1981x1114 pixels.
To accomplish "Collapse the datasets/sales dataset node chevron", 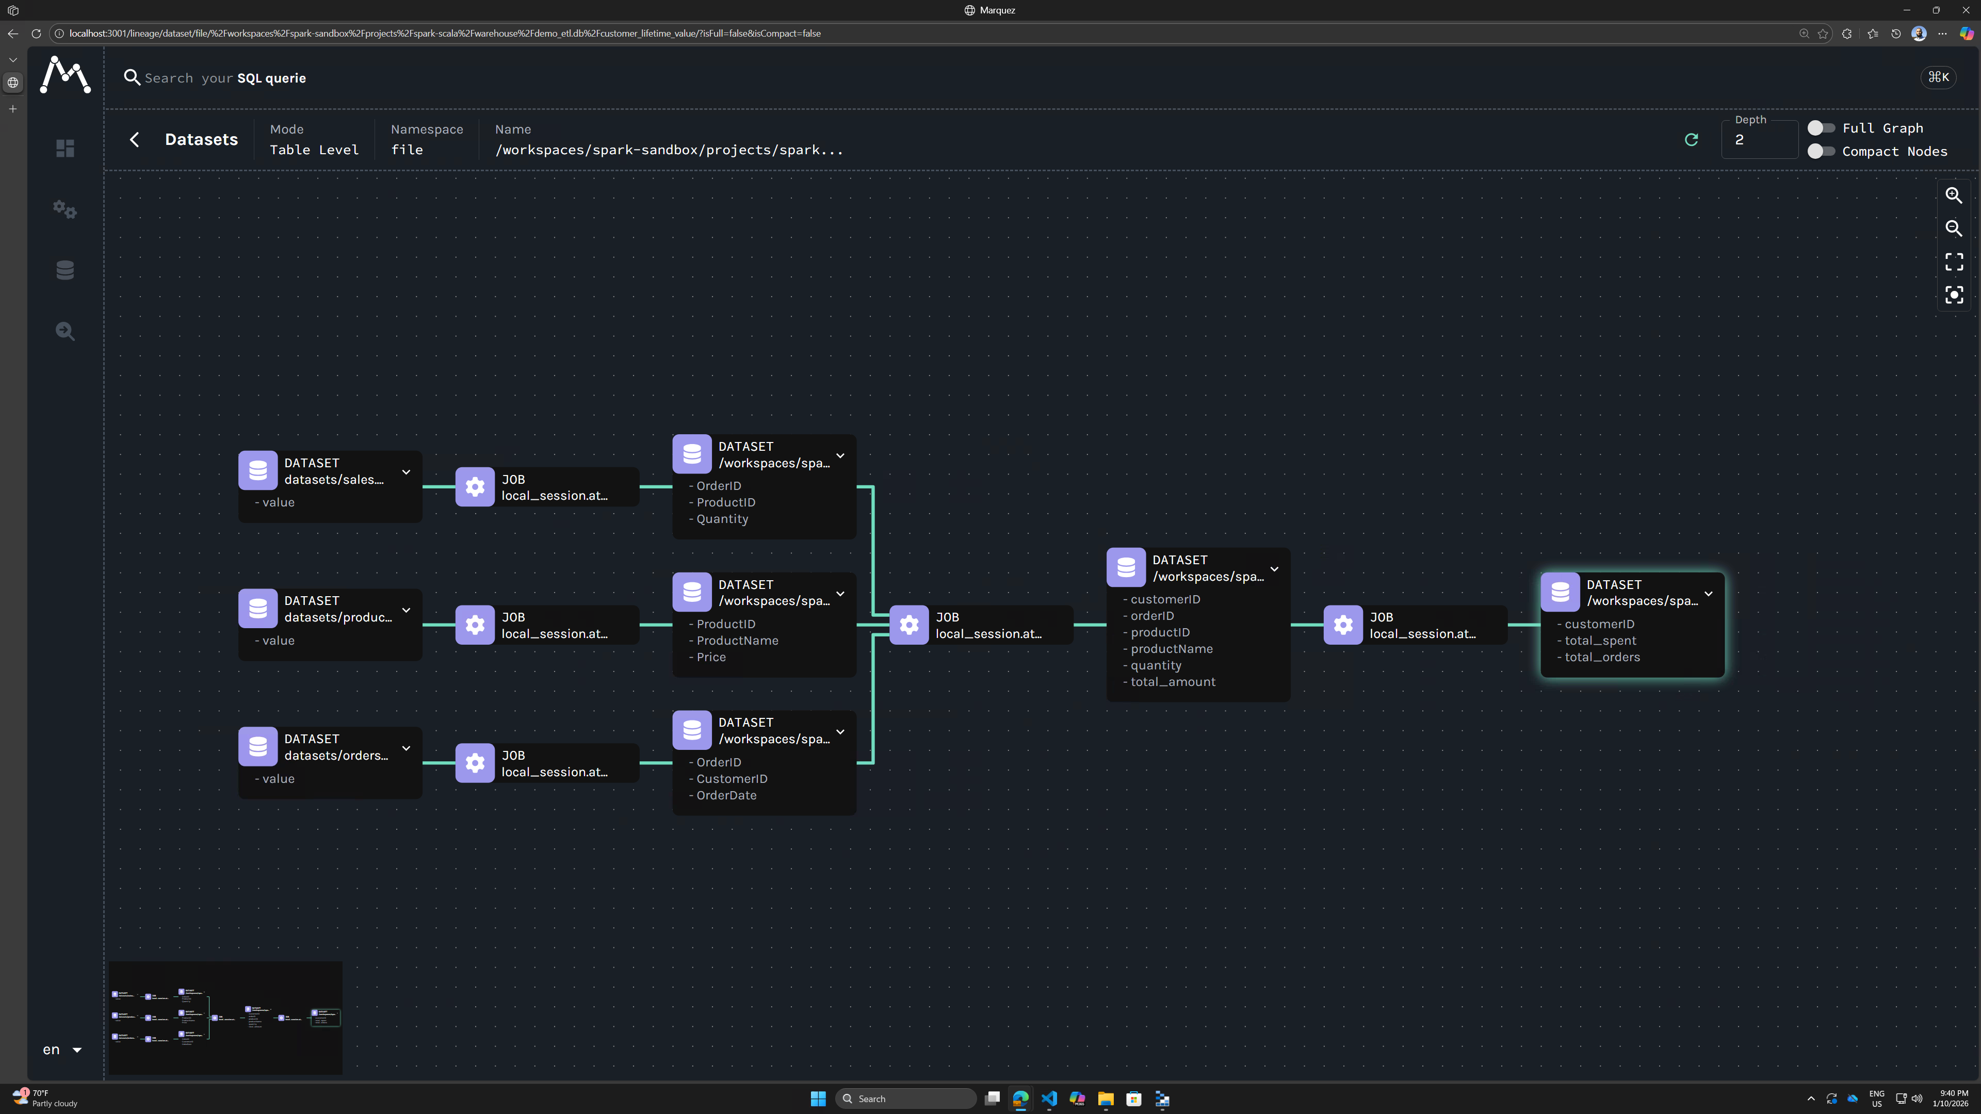I will click(406, 472).
